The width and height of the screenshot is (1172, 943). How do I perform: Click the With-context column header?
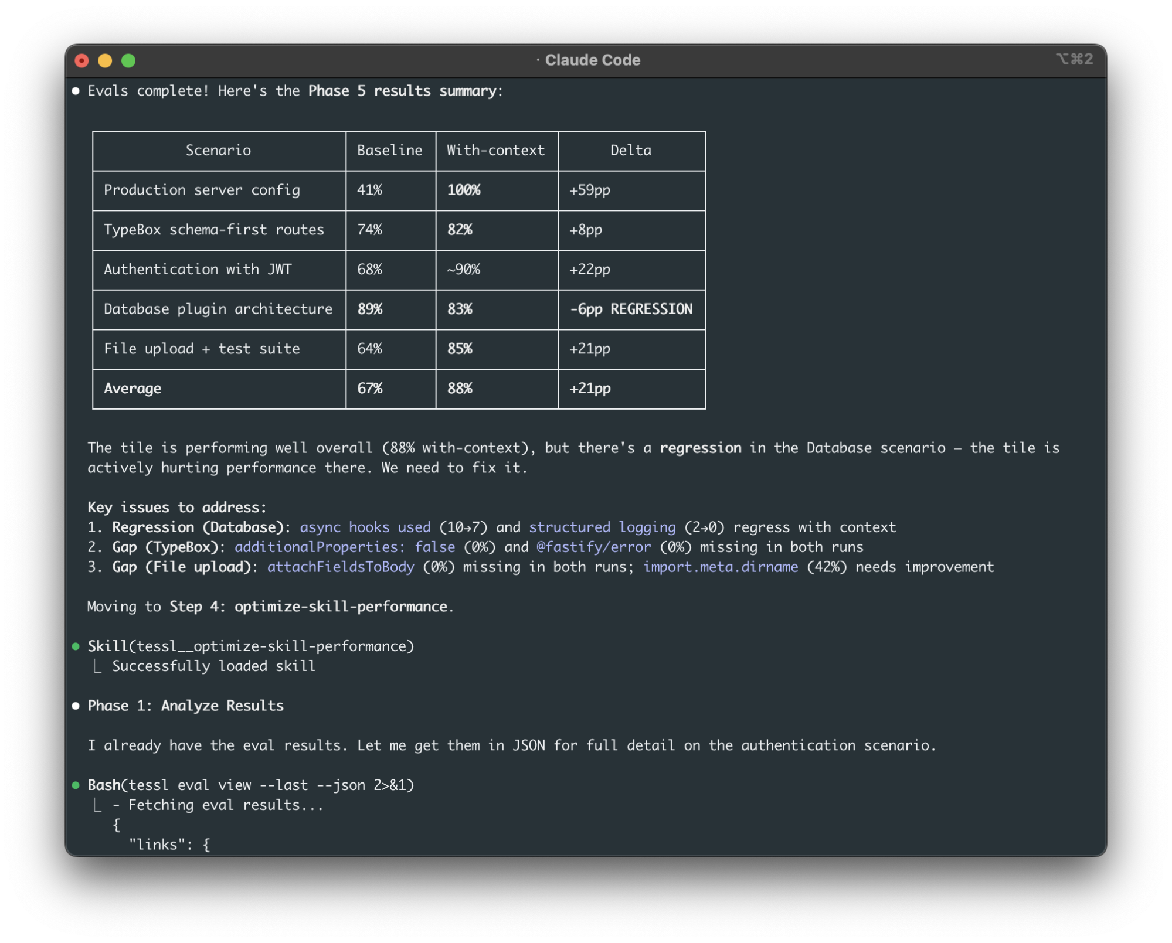[495, 150]
